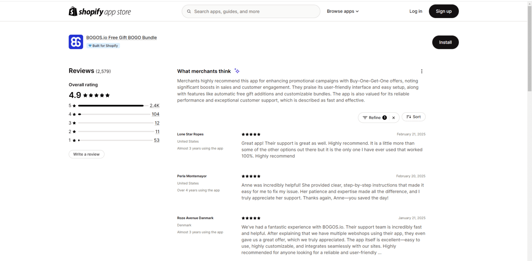Click the search magnifier icon

[x=189, y=11]
